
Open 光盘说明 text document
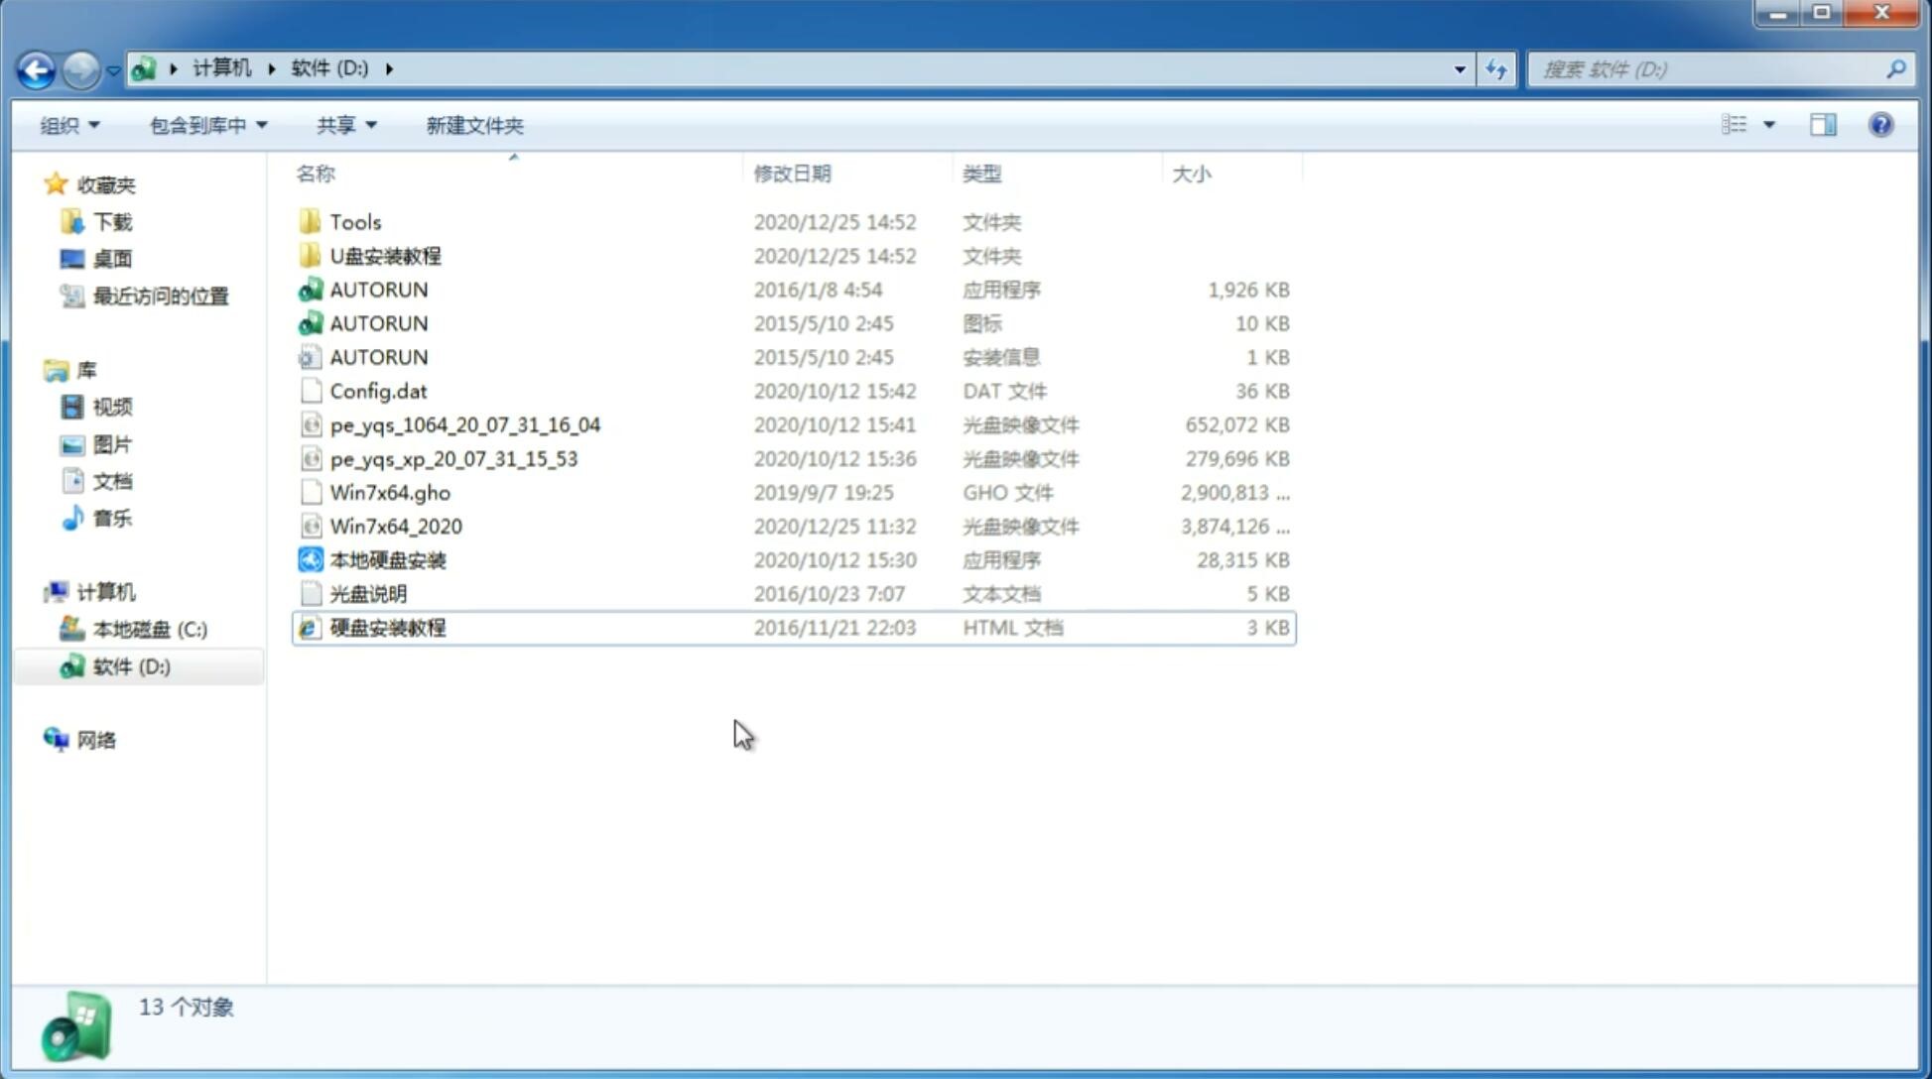click(x=367, y=592)
